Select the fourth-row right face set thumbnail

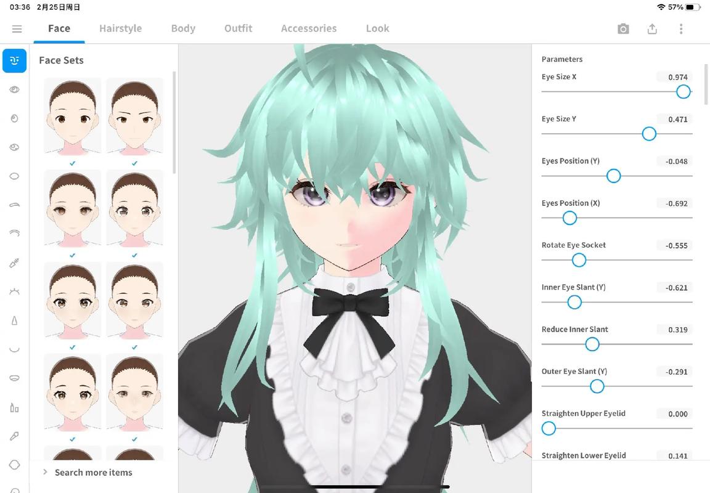pyautogui.click(x=134, y=392)
